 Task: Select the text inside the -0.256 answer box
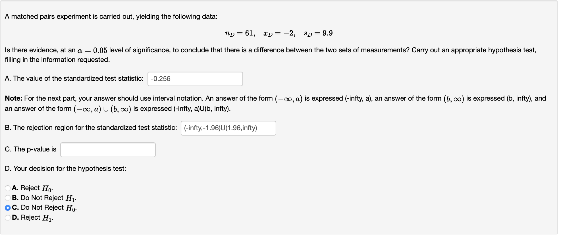[x=161, y=79]
